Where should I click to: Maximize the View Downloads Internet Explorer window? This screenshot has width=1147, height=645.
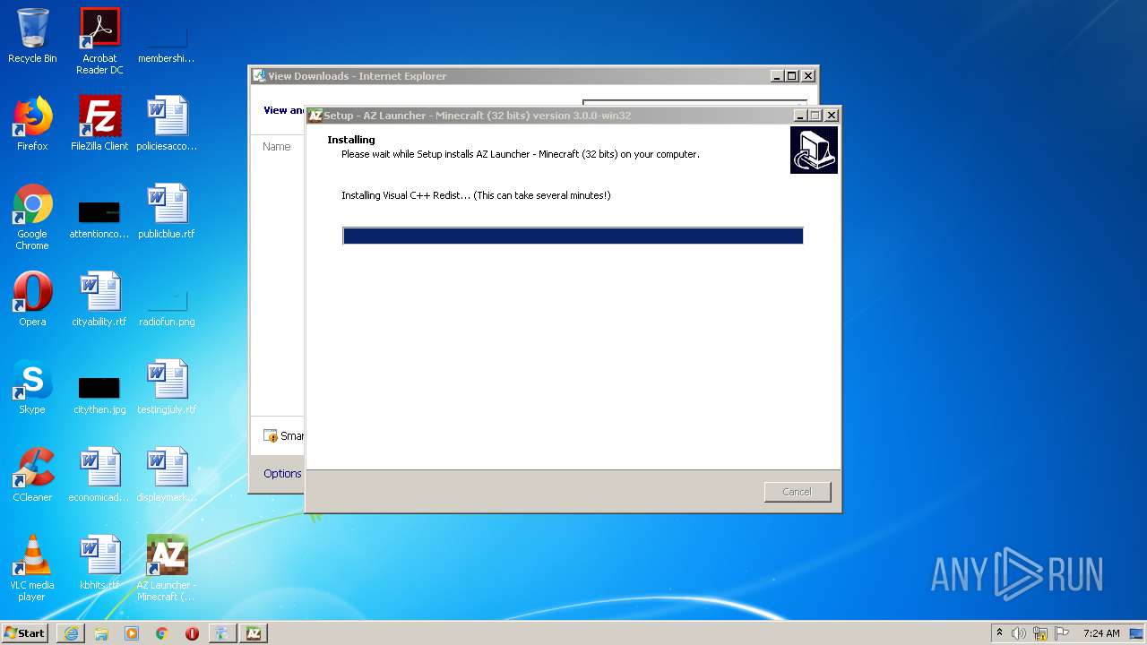coord(792,76)
